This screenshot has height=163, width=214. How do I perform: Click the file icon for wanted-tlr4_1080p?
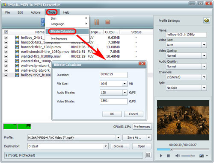coord(17,61)
